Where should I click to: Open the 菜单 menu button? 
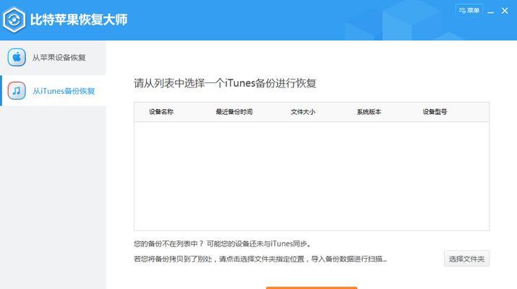[469, 11]
